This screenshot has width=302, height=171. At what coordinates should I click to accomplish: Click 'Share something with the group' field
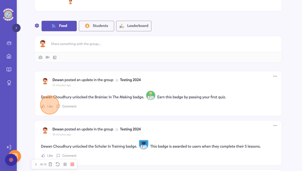click(x=158, y=44)
